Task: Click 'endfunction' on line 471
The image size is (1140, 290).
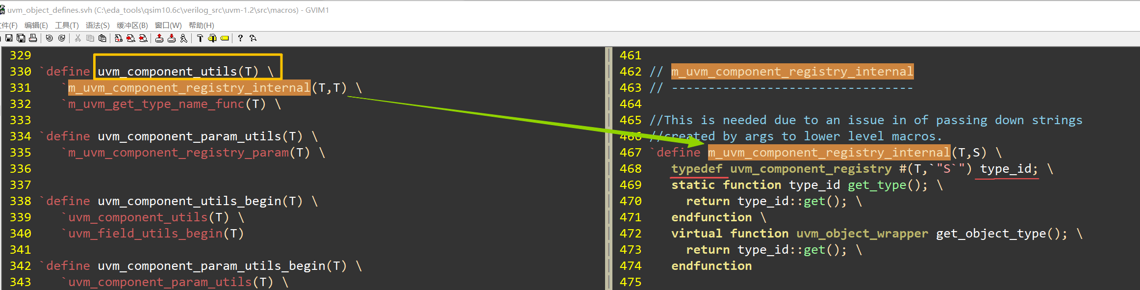Action: 711,217
